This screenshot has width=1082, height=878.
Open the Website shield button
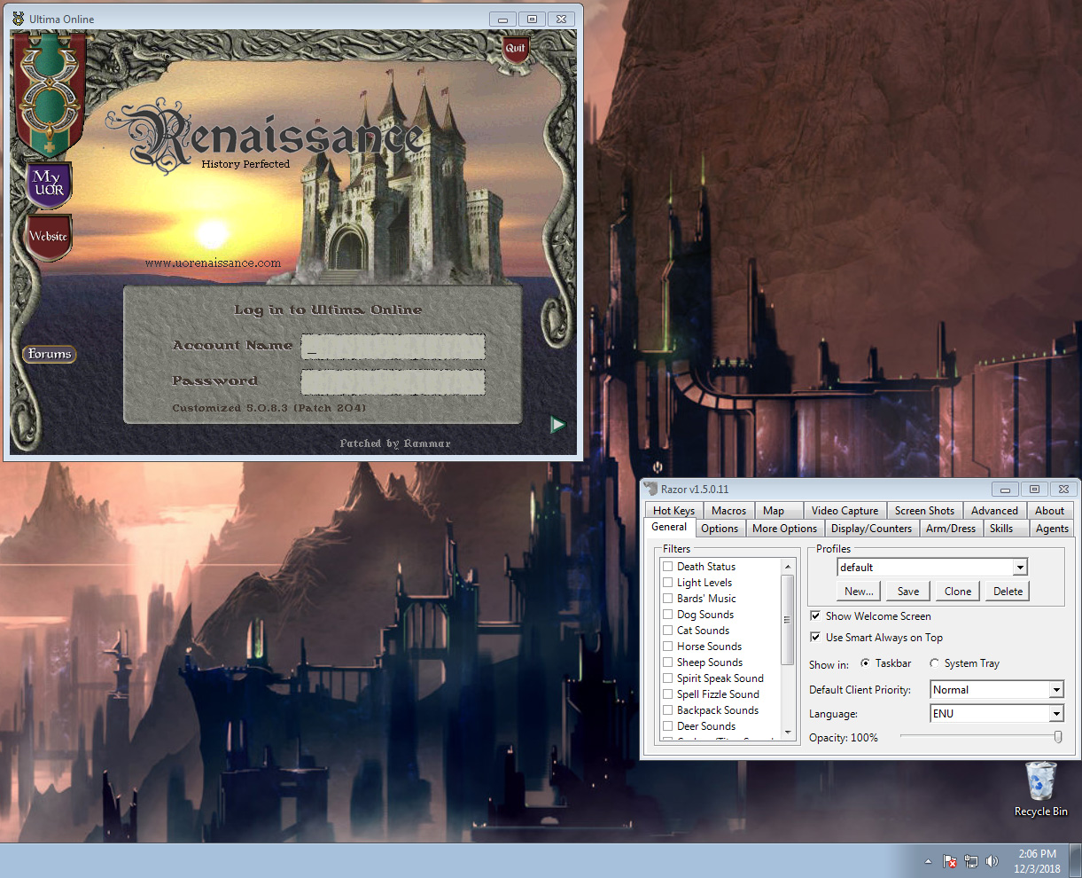[x=48, y=238]
